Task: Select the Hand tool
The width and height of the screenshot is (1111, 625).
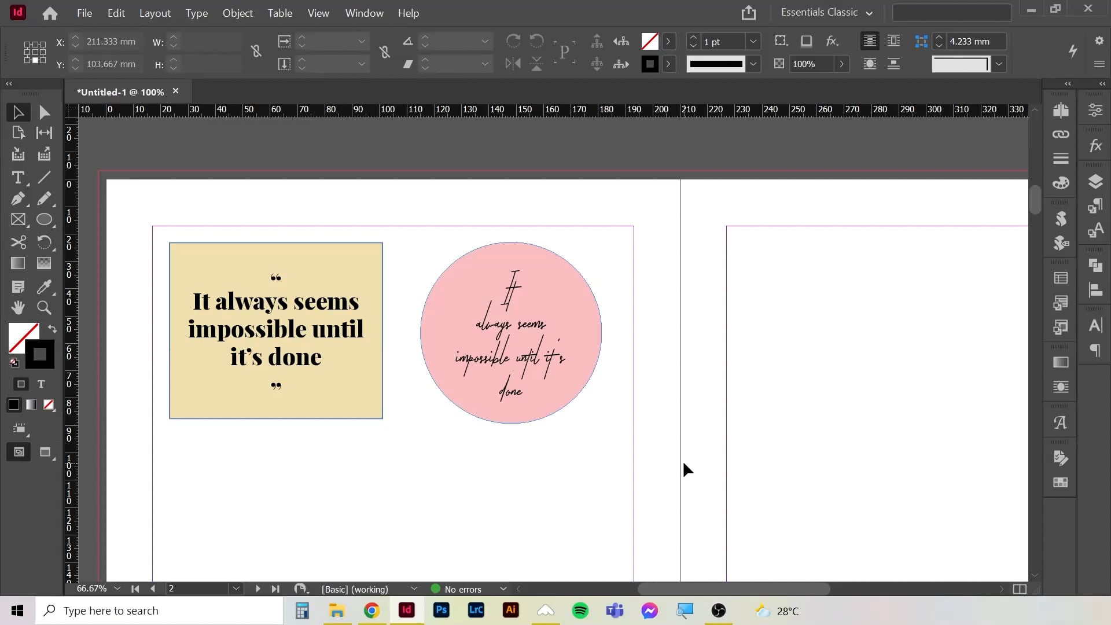Action: coord(18,308)
